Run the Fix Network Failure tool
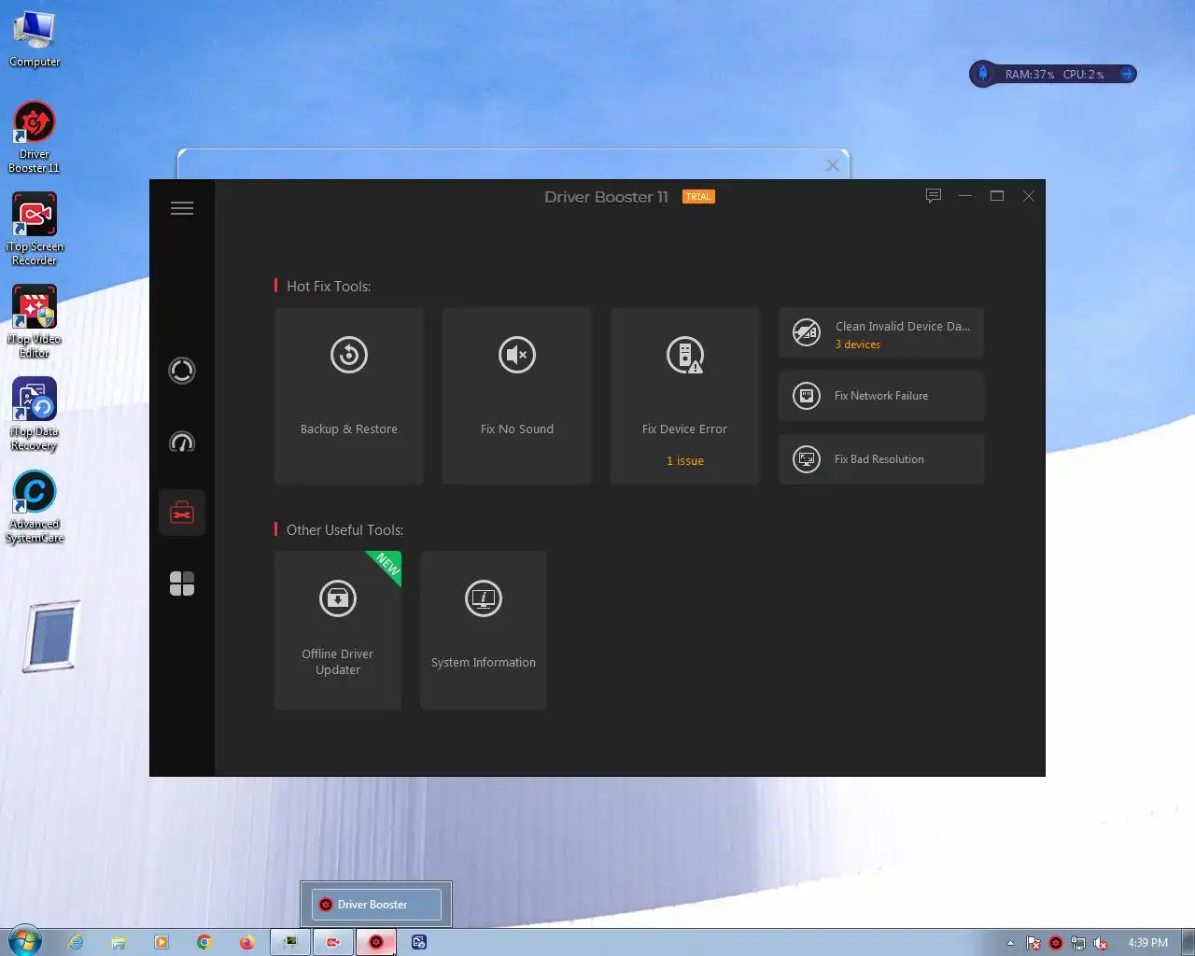This screenshot has width=1195, height=956. (x=881, y=396)
